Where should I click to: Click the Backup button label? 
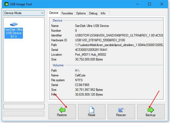point(151,115)
